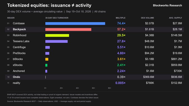Click the $48.0M DEX volume cell

click(x=149, y=41)
